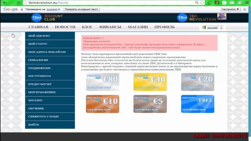The image size is (251, 141).
Task: Open 'МОИ АДРЕСА ВЕБСАЙТОВ' sidebar item
Action: pos(50,52)
